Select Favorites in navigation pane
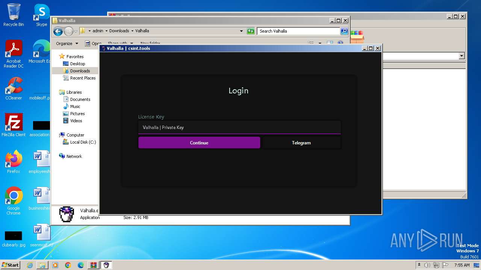Screen dimensions: 481x270 click(75, 57)
